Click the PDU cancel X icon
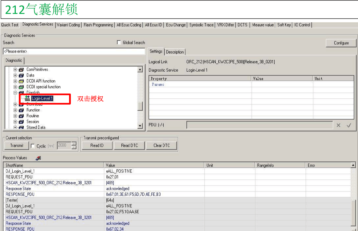358x231 pixels. (x=338, y=125)
